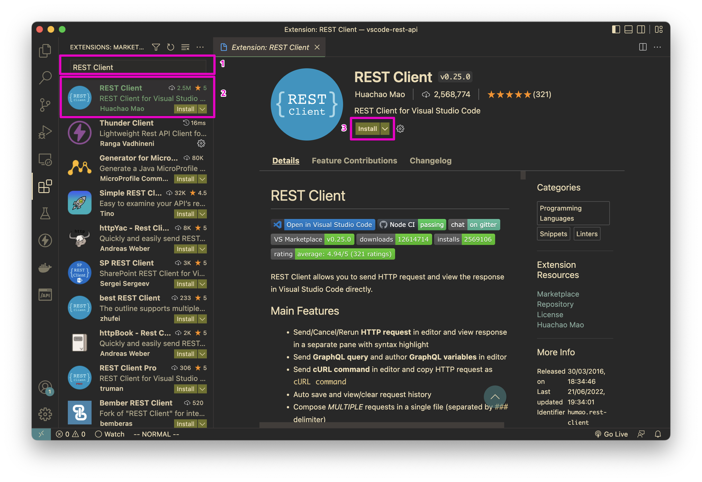Open the Repository resource link
Viewport: 702px width, 482px height.
[555, 304]
